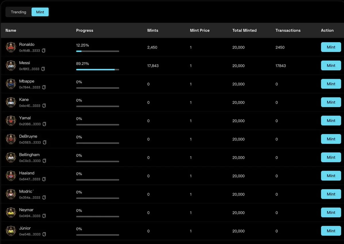Screen dimensions: 344x244
Task: Click the Haaland name text
Action: pyautogui.click(x=27, y=173)
